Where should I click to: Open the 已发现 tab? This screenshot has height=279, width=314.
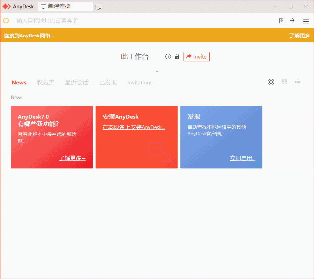(x=107, y=82)
